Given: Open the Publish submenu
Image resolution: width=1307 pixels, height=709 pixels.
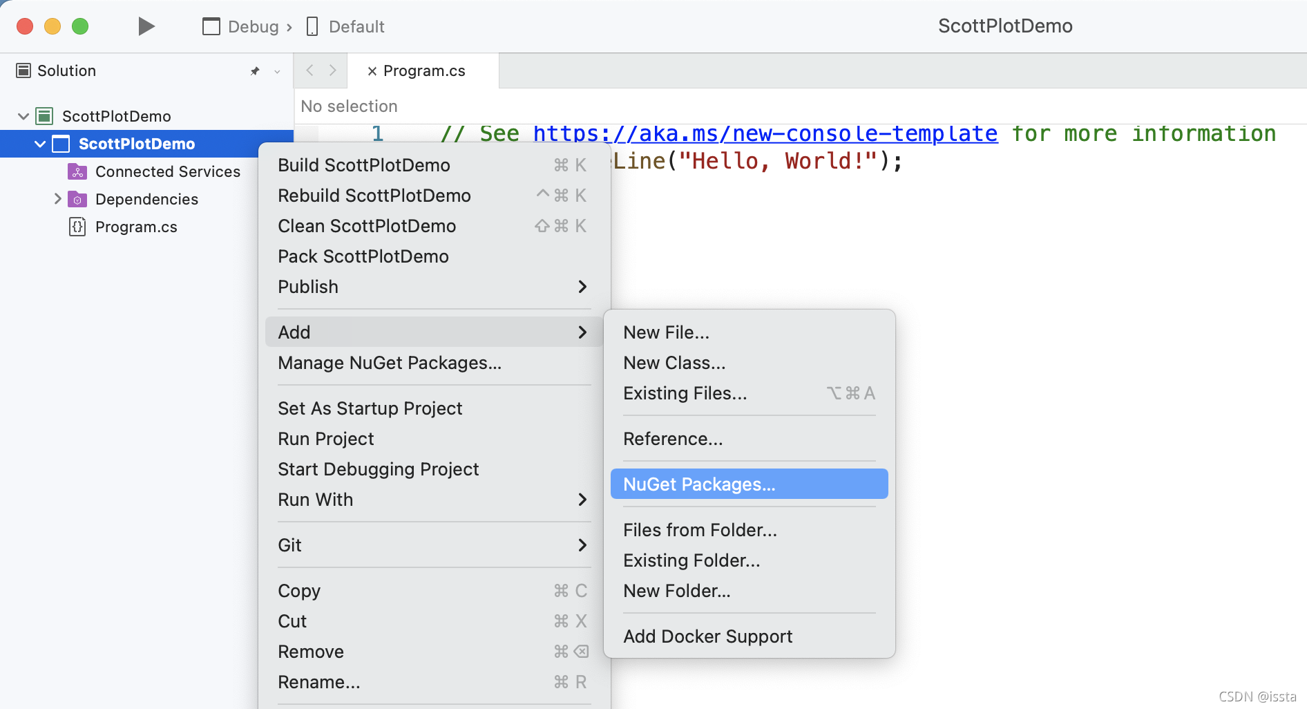Looking at the screenshot, I should coord(434,287).
